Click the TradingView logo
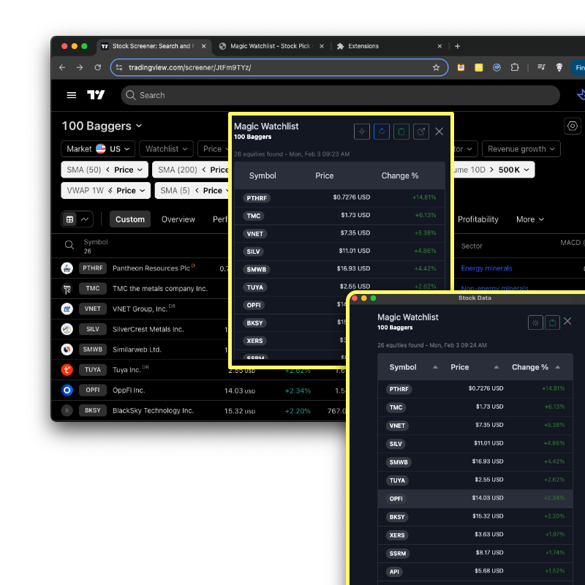Image resolution: width=585 pixels, height=585 pixels. coord(97,94)
